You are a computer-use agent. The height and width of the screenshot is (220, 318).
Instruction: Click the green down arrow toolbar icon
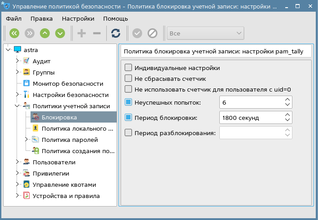tap(60, 33)
